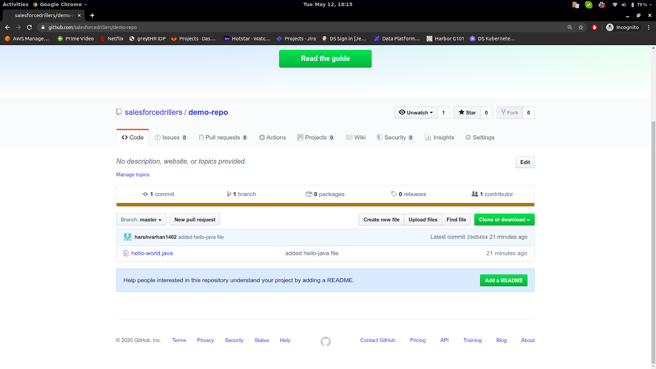This screenshot has width=656, height=369.
Task: Click the Star button for demo-repo
Action: click(x=467, y=112)
